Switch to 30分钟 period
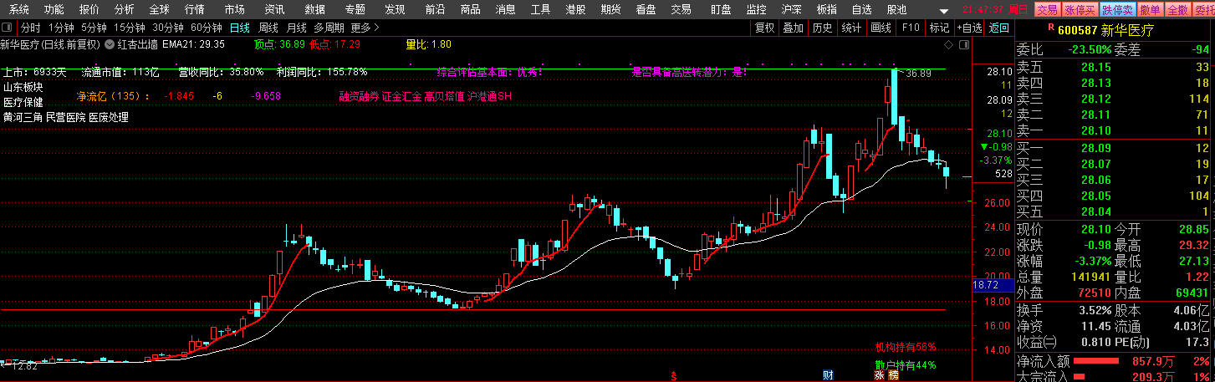 (x=168, y=28)
